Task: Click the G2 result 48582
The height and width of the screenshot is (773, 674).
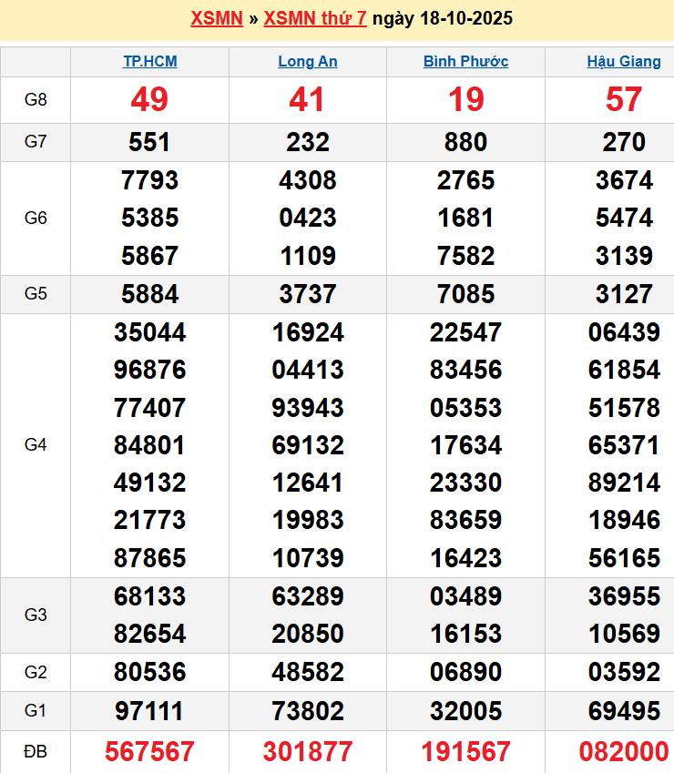Action: tap(308, 672)
